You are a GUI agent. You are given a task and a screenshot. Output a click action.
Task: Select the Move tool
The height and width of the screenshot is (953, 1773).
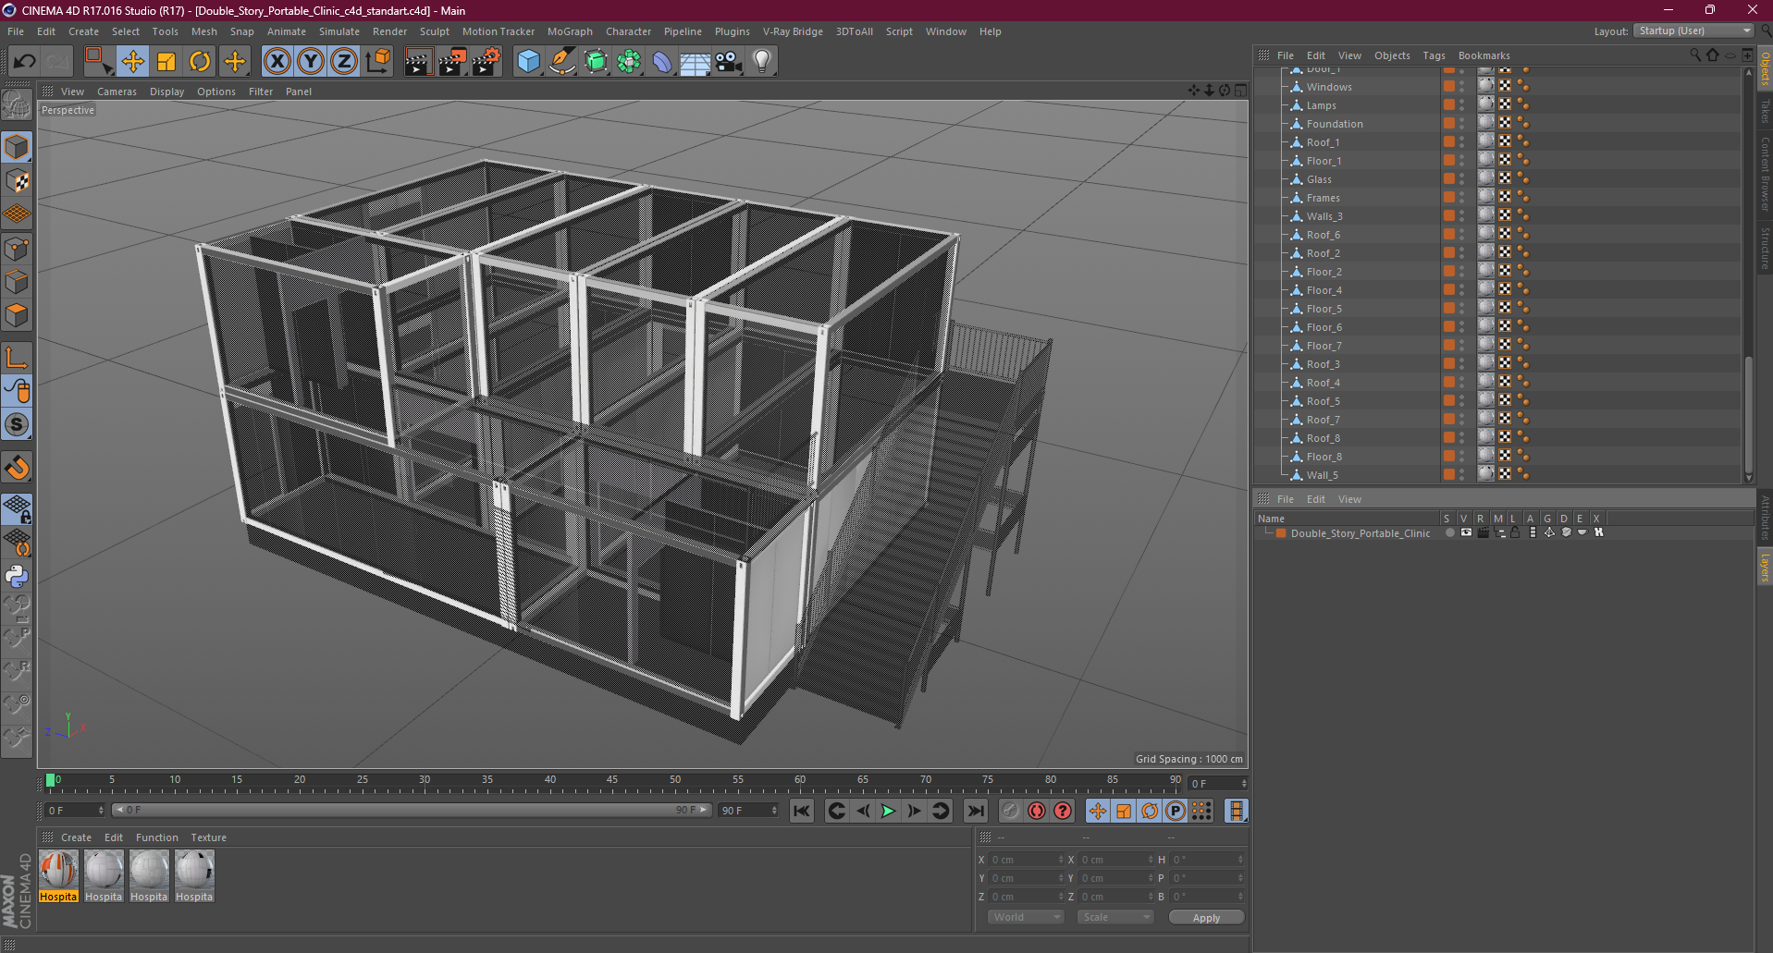point(133,62)
